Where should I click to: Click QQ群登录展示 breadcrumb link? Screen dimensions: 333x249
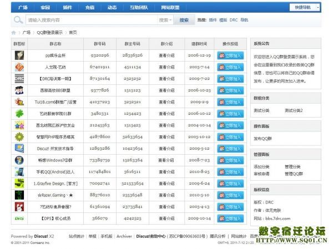tap(50, 33)
